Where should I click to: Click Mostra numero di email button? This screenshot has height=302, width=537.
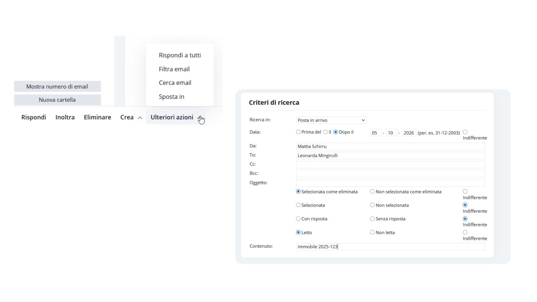click(x=57, y=86)
